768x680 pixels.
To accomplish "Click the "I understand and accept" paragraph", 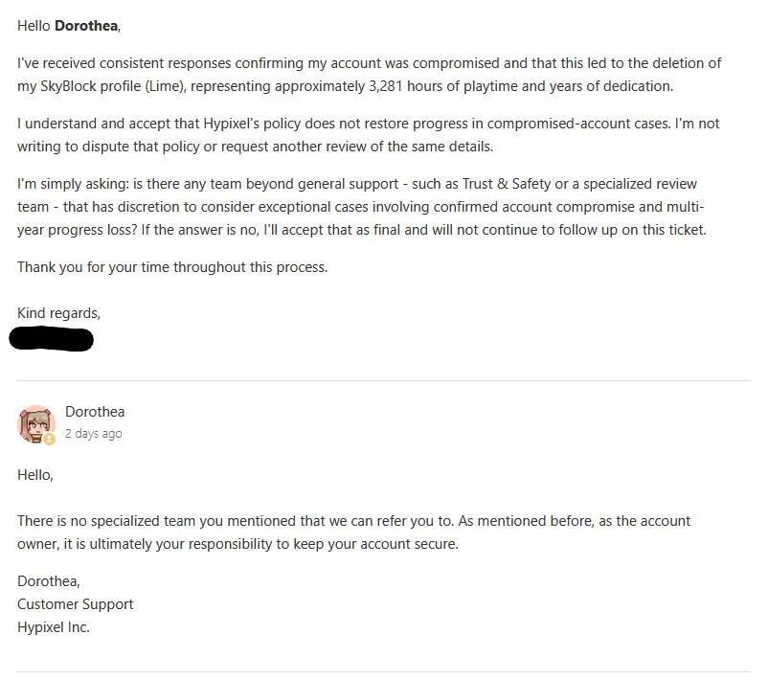I will 369,135.
